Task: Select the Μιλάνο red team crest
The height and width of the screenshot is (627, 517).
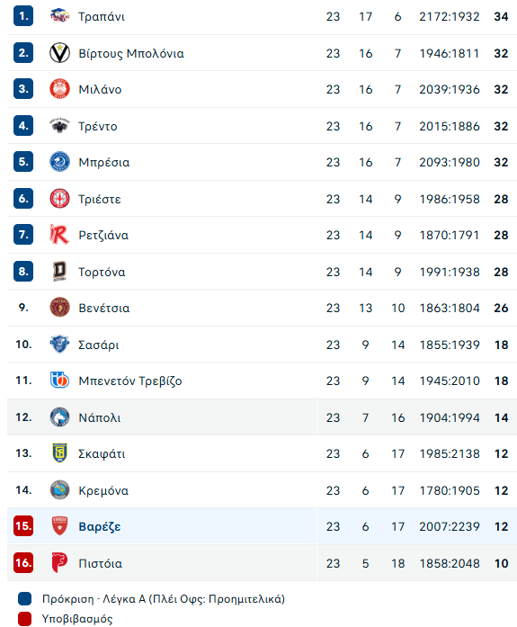Action: (59, 89)
